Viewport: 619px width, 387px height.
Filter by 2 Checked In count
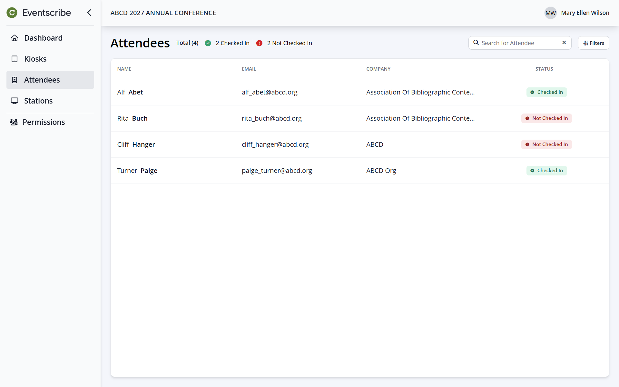[232, 43]
